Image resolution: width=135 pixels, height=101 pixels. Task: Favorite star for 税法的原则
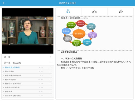coord(51,72)
